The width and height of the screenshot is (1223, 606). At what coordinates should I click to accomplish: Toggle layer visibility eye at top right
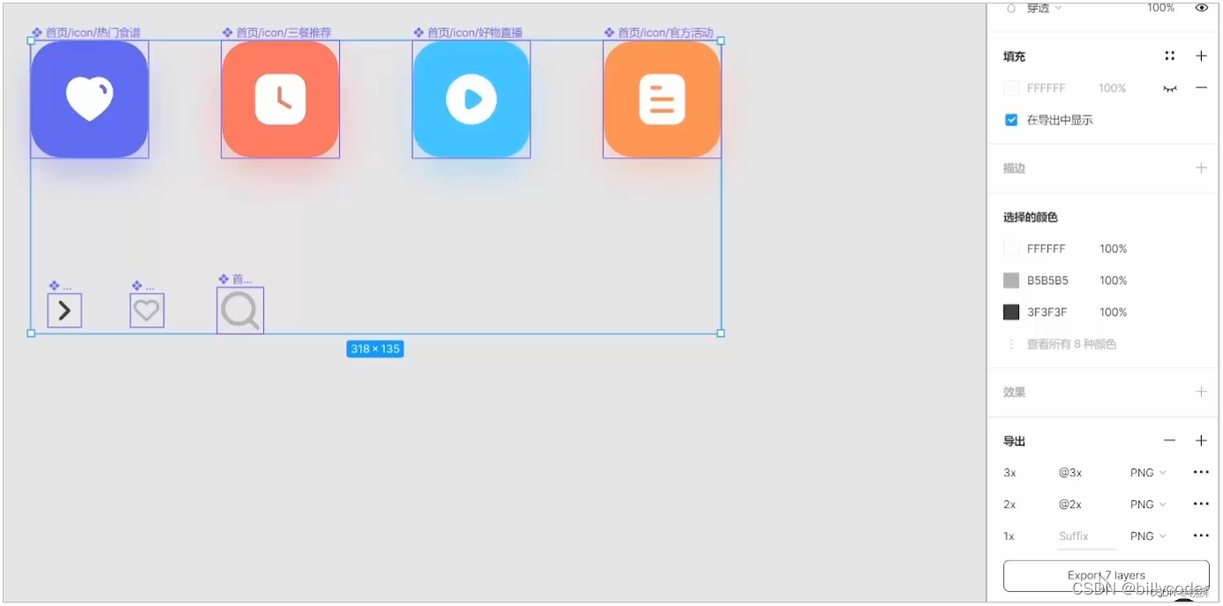[1201, 8]
